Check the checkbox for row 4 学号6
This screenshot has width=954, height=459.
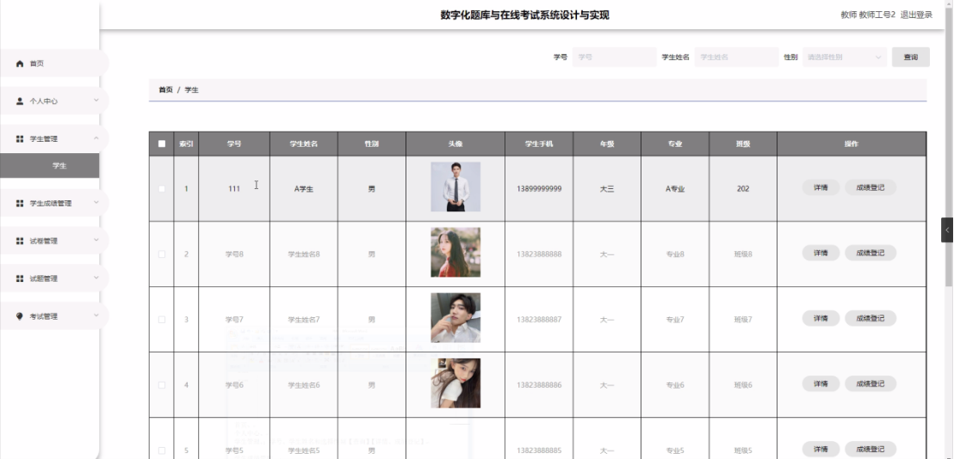coord(161,385)
